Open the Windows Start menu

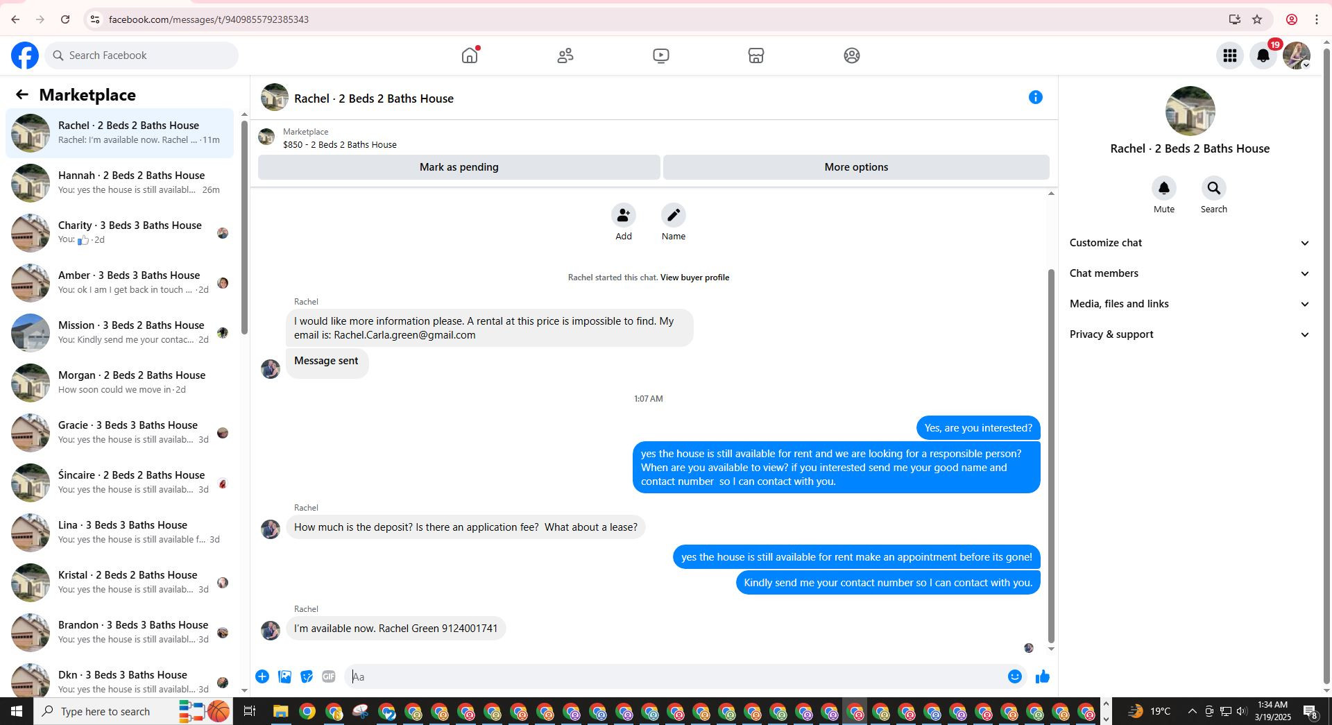17,711
